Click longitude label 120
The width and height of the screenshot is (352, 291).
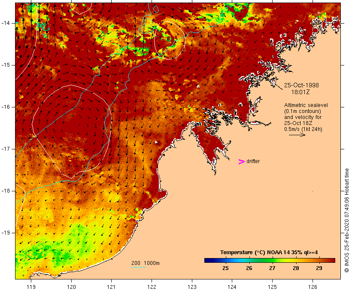[x=71, y=287]
